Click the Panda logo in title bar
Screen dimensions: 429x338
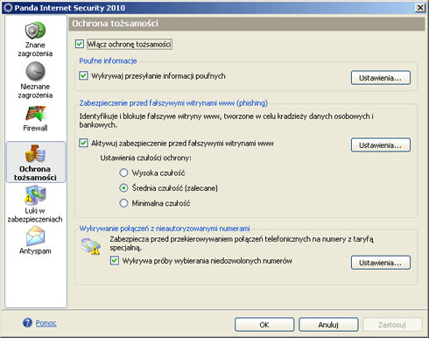(x=8, y=8)
